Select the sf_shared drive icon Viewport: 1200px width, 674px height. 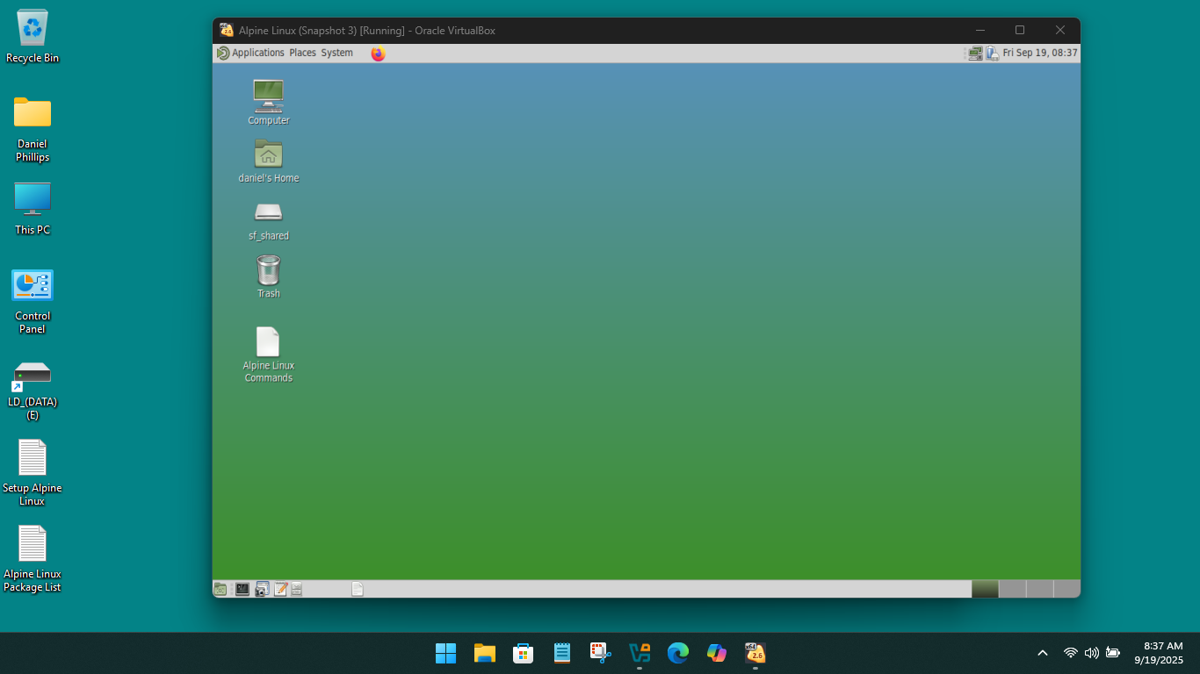268,212
